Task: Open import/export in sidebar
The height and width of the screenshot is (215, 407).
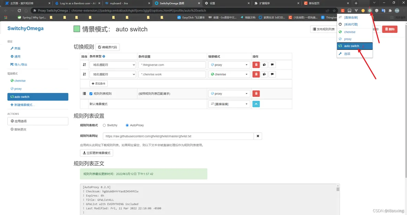Action: [x=19, y=64]
